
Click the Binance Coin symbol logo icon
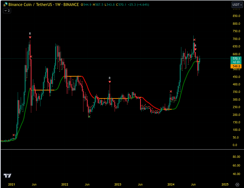click(x=5, y=5)
